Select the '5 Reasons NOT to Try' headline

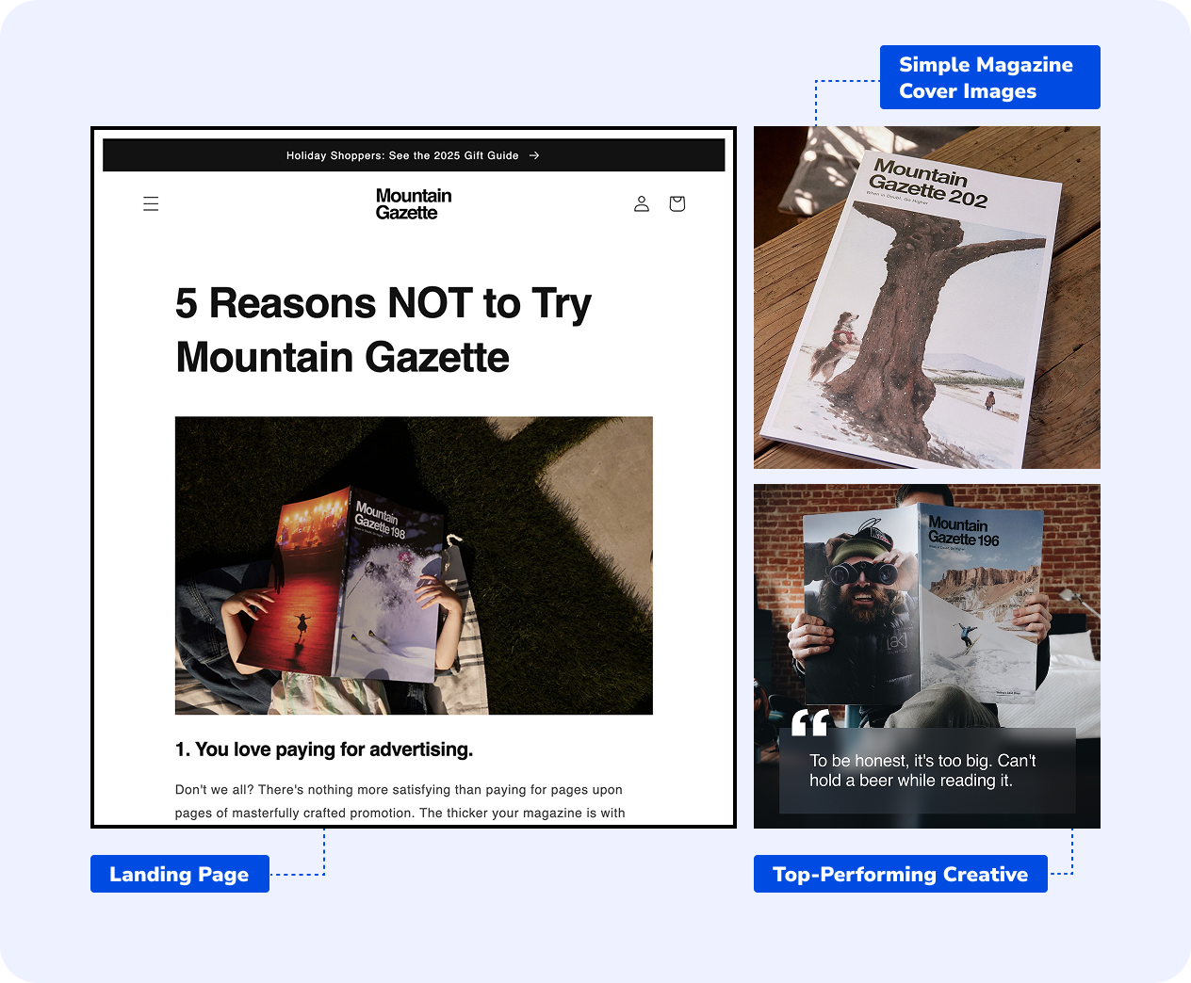(x=383, y=330)
